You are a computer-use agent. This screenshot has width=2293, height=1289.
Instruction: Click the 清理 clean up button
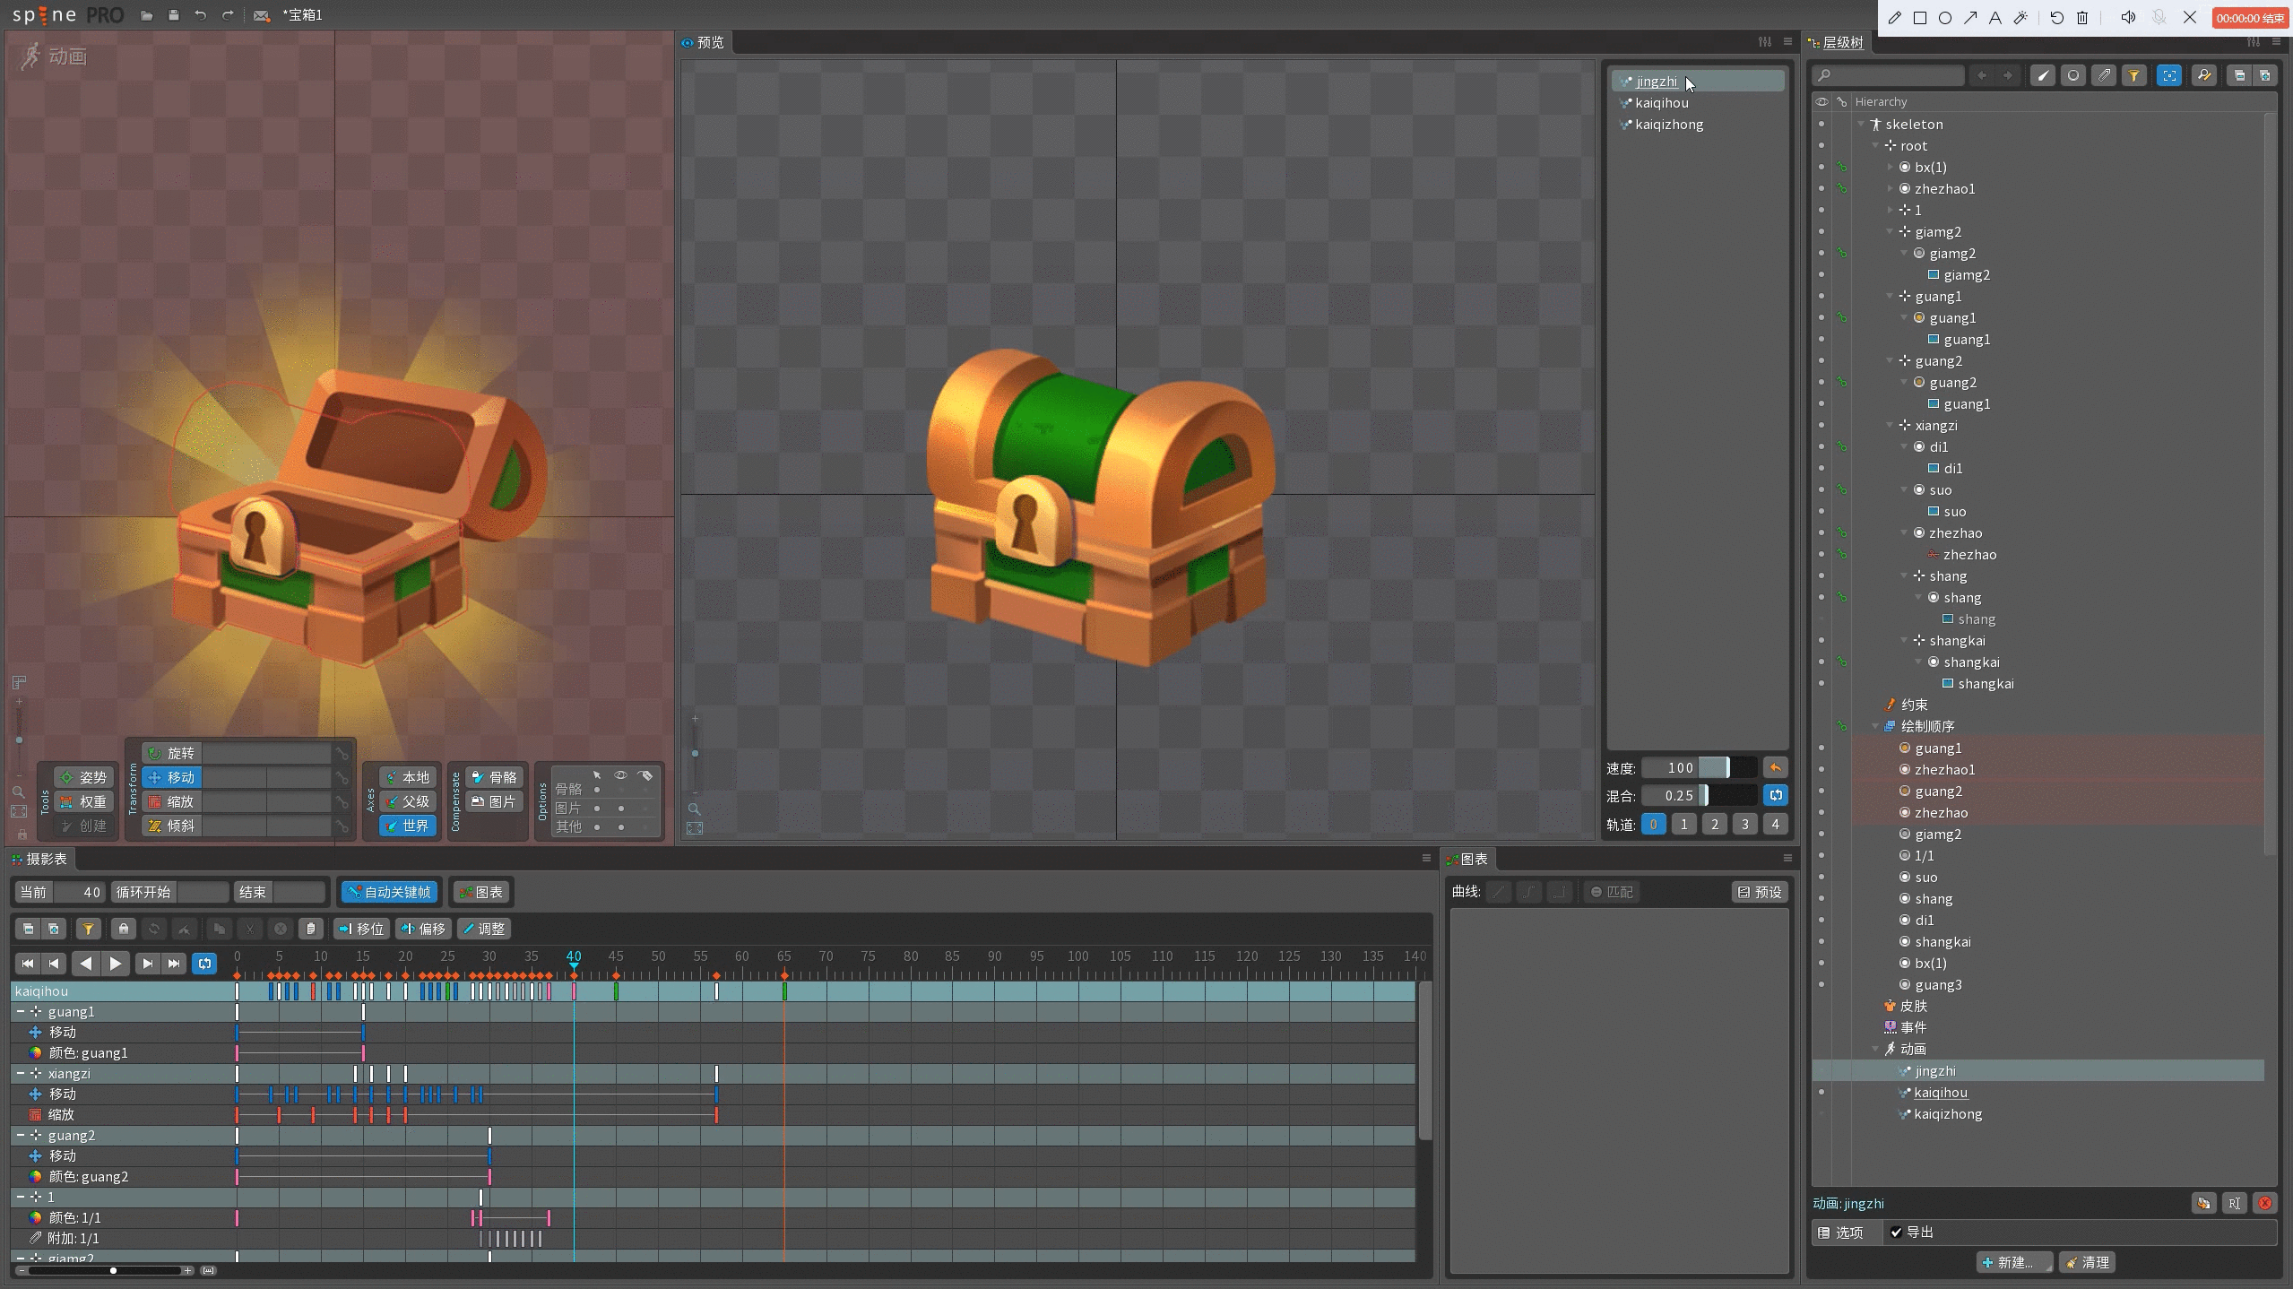tap(2087, 1263)
